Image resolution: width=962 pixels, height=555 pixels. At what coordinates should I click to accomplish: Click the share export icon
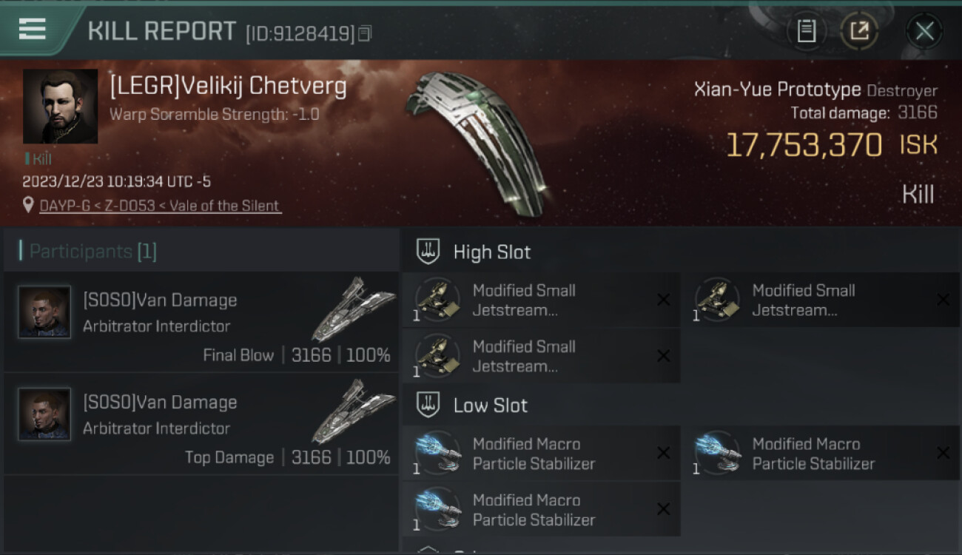[859, 31]
